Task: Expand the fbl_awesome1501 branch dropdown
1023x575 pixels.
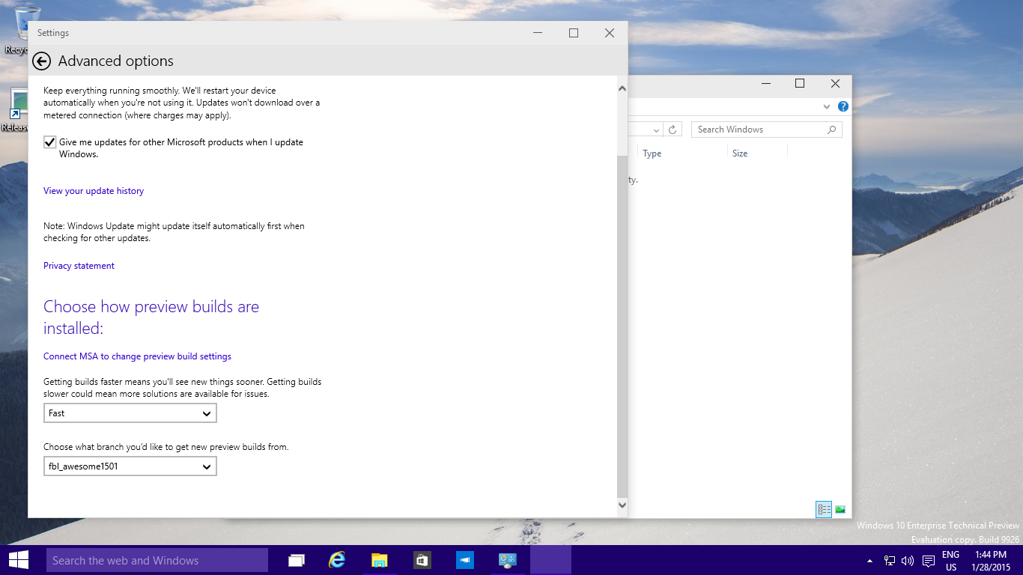Action: pos(130,466)
